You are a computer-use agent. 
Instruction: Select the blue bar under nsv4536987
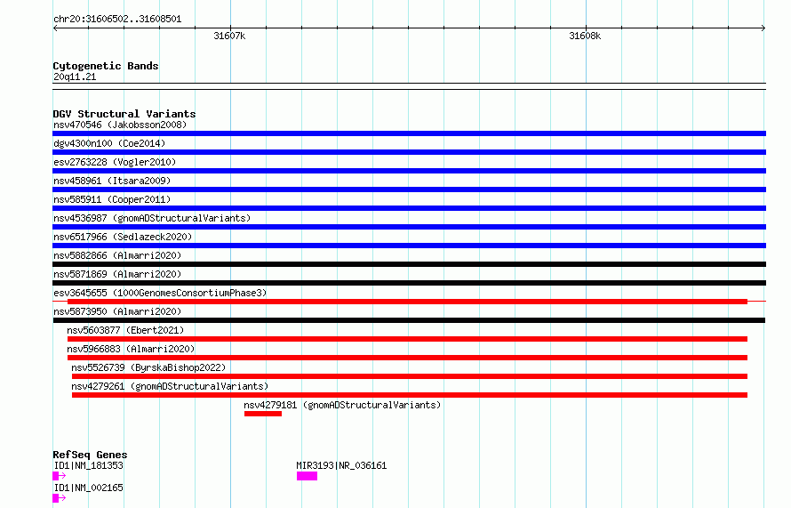(x=409, y=227)
